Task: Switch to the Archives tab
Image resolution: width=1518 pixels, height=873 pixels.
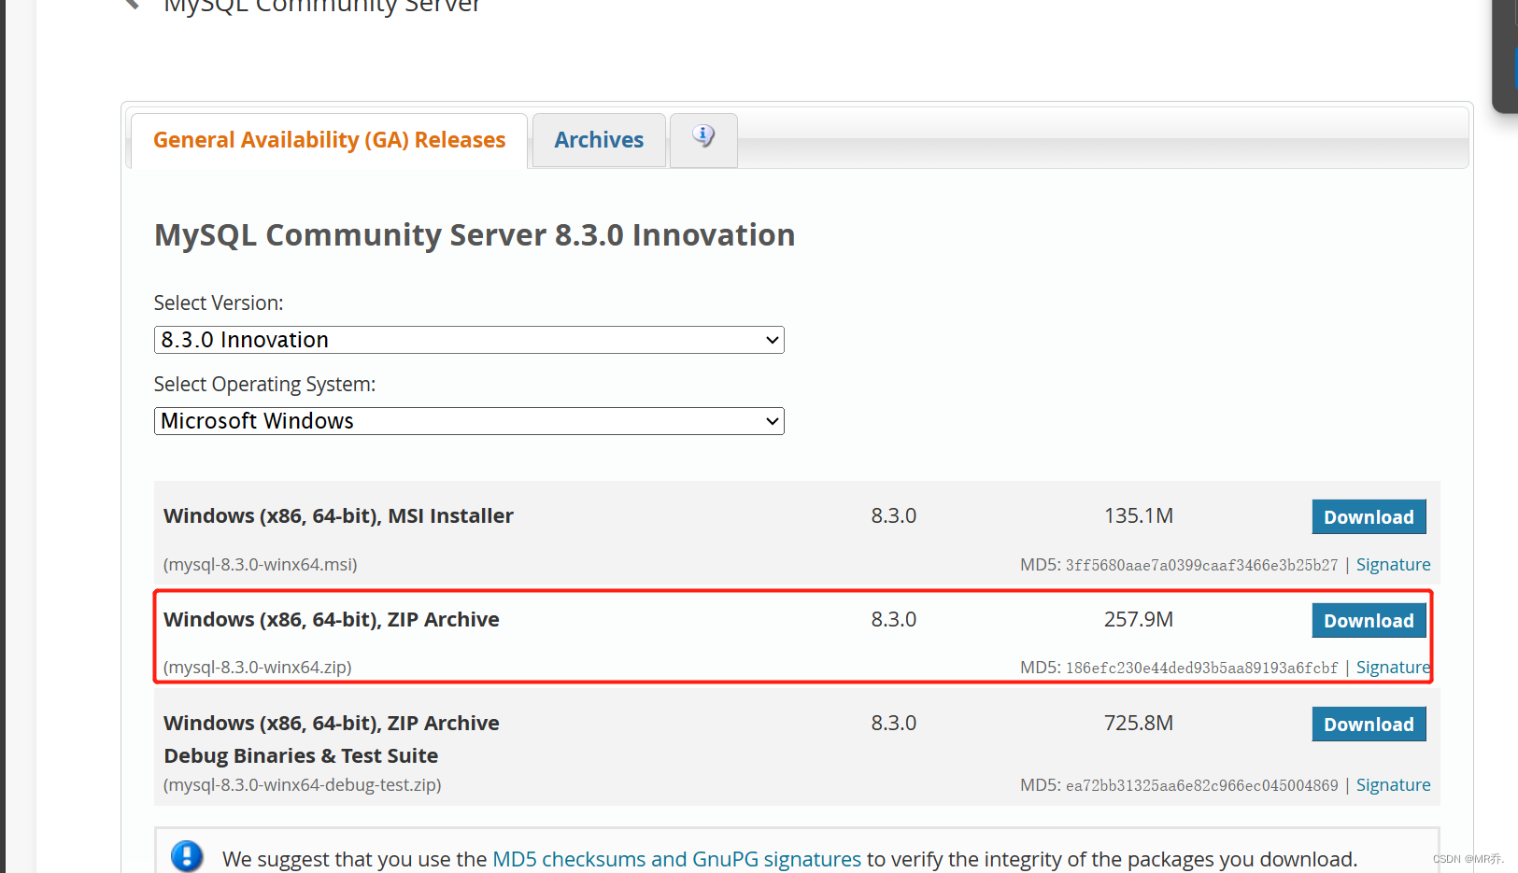Action: (x=599, y=140)
